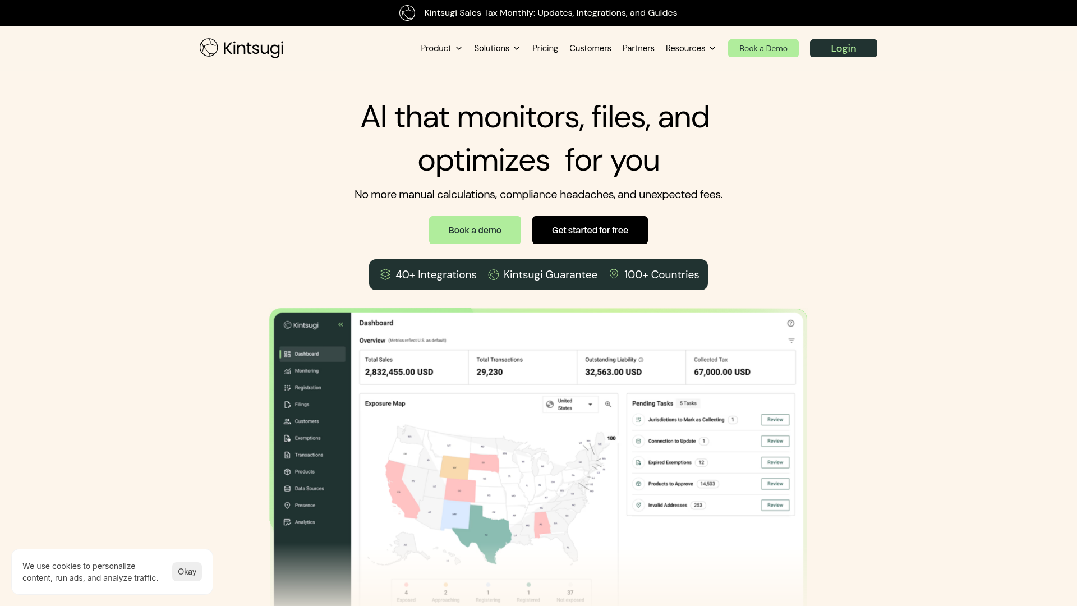Click the 100+ Countries text
The height and width of the screenshot is (606, 1077).
click(x=661, y=274)
